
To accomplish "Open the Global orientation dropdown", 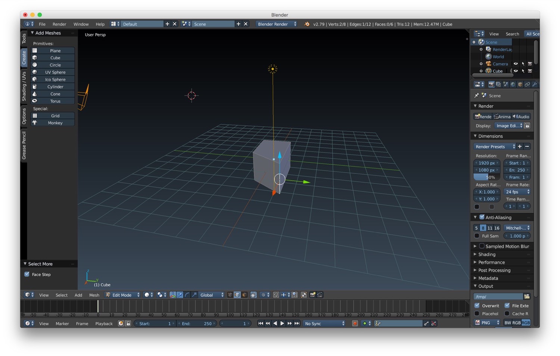I will (x=211, y=295).
